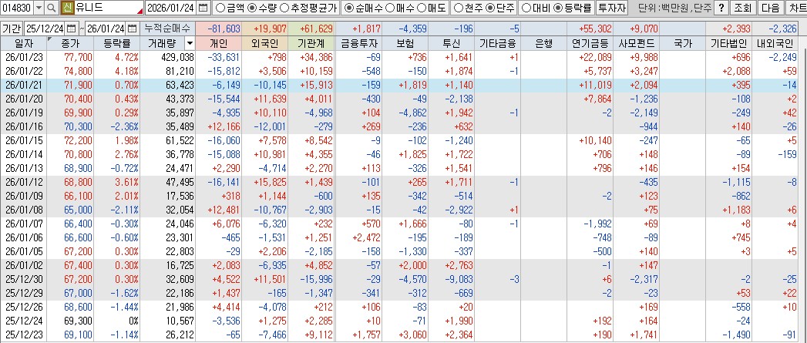The width and height of the screenshot is (807, 343).
Task: Open calendar for end date 26/01/24
Action: [133, 29]
